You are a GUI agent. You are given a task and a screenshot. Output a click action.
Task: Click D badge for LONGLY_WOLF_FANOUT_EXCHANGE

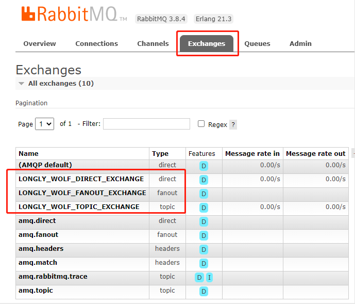pos(204,194)
